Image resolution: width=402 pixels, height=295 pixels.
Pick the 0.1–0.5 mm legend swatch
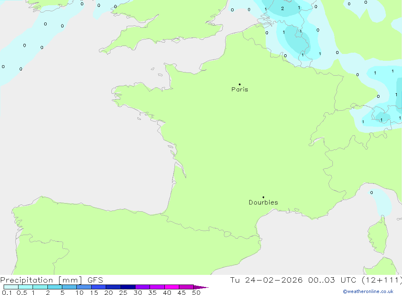[x=11, y=287]
